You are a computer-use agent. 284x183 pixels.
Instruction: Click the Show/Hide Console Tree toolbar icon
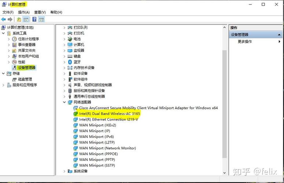click(26, 19)
